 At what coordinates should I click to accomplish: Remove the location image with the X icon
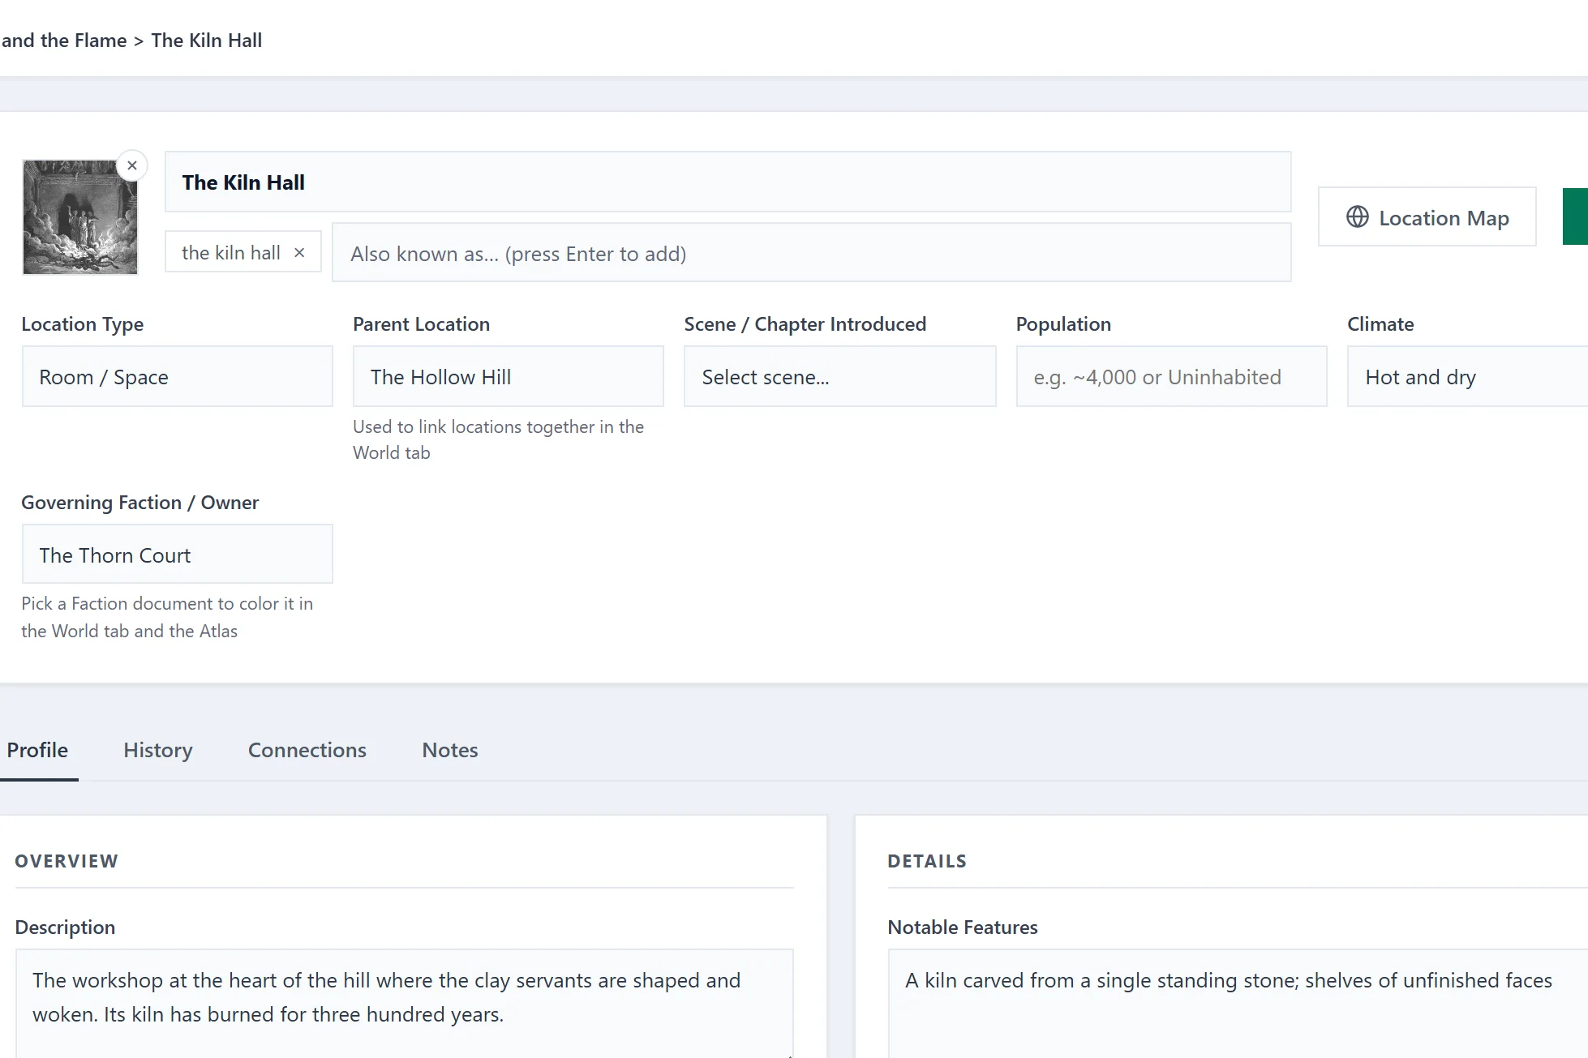(x=132, y=165)
